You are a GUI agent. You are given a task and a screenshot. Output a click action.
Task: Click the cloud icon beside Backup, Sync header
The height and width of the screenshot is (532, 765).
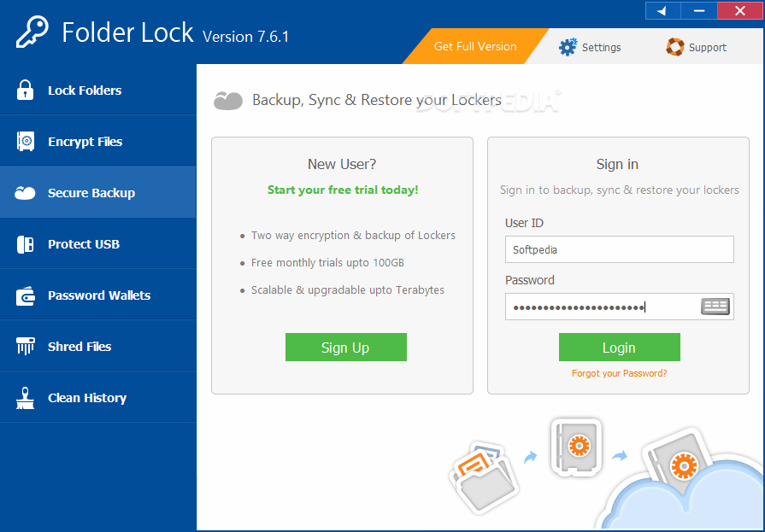[x=228, y=99]
